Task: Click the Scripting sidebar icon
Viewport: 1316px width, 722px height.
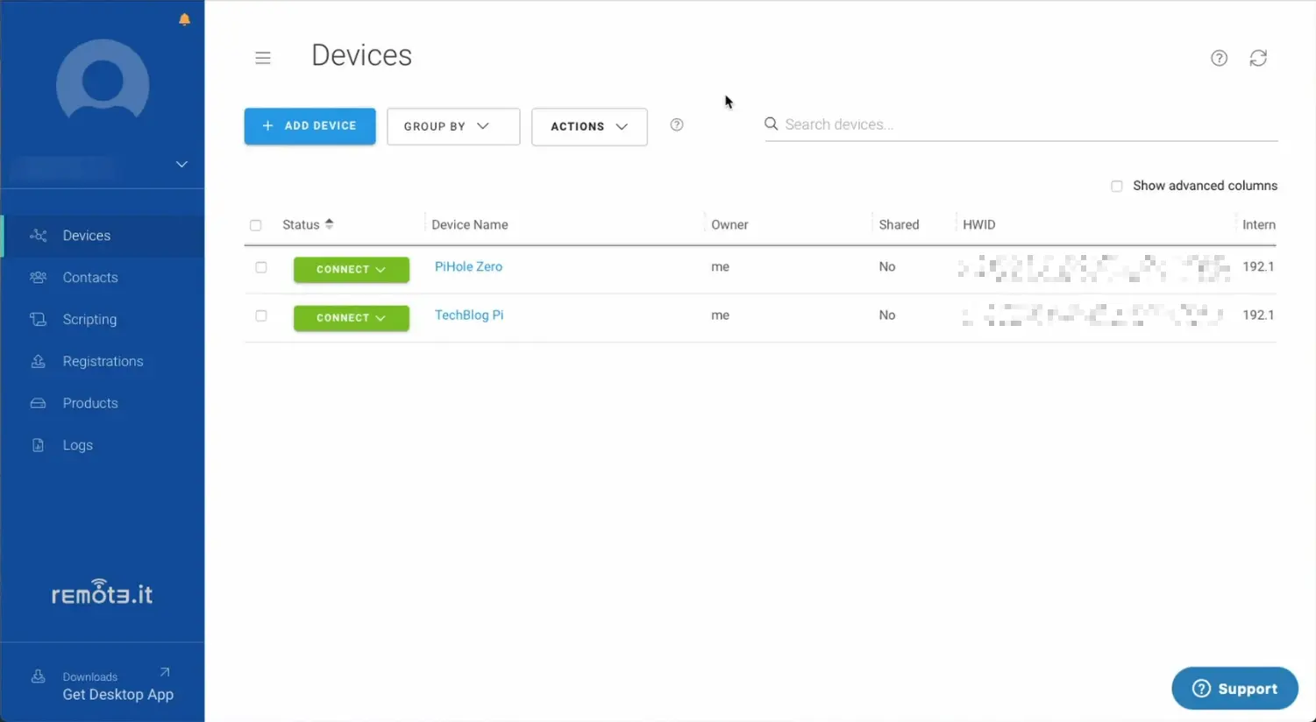Action: [39, 320]
